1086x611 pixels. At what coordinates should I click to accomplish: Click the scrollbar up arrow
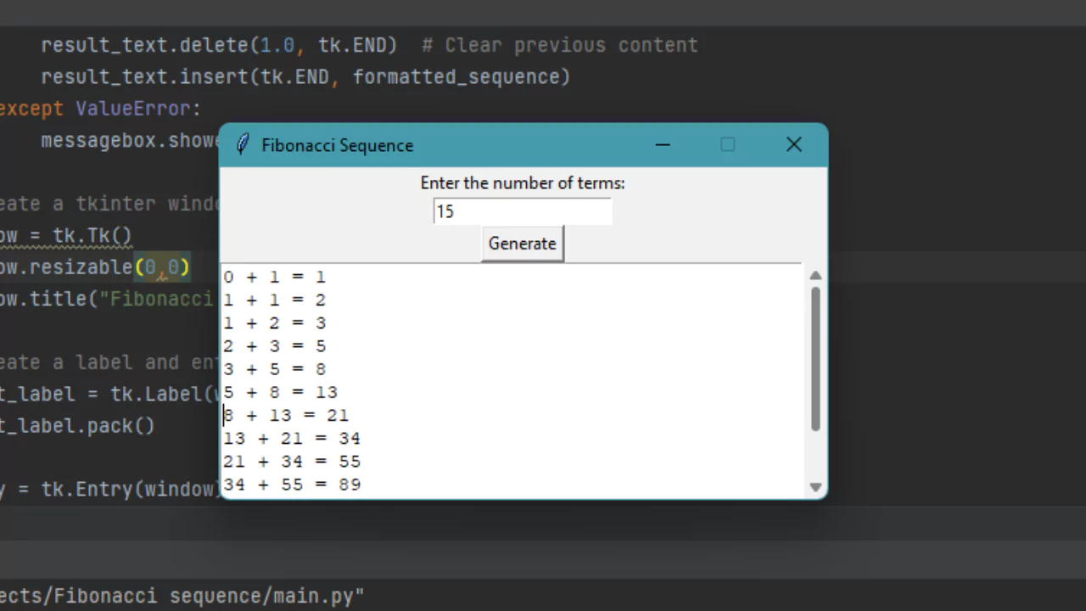815,276
